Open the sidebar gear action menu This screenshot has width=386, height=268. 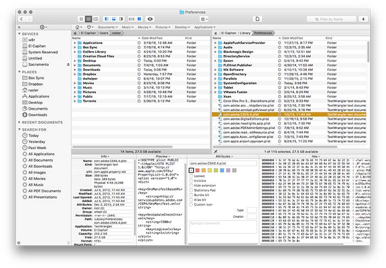[x=43, y=27]
